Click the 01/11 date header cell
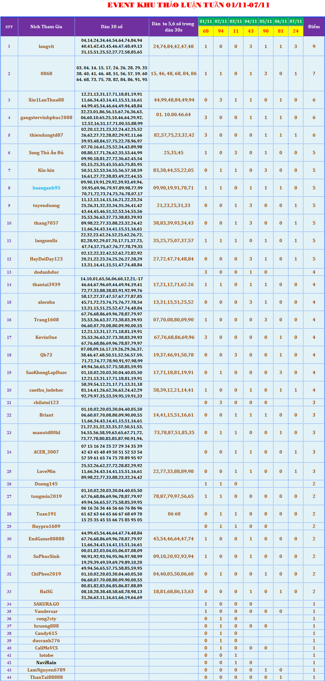Screen dimensions: 325x681 (206, 21)
